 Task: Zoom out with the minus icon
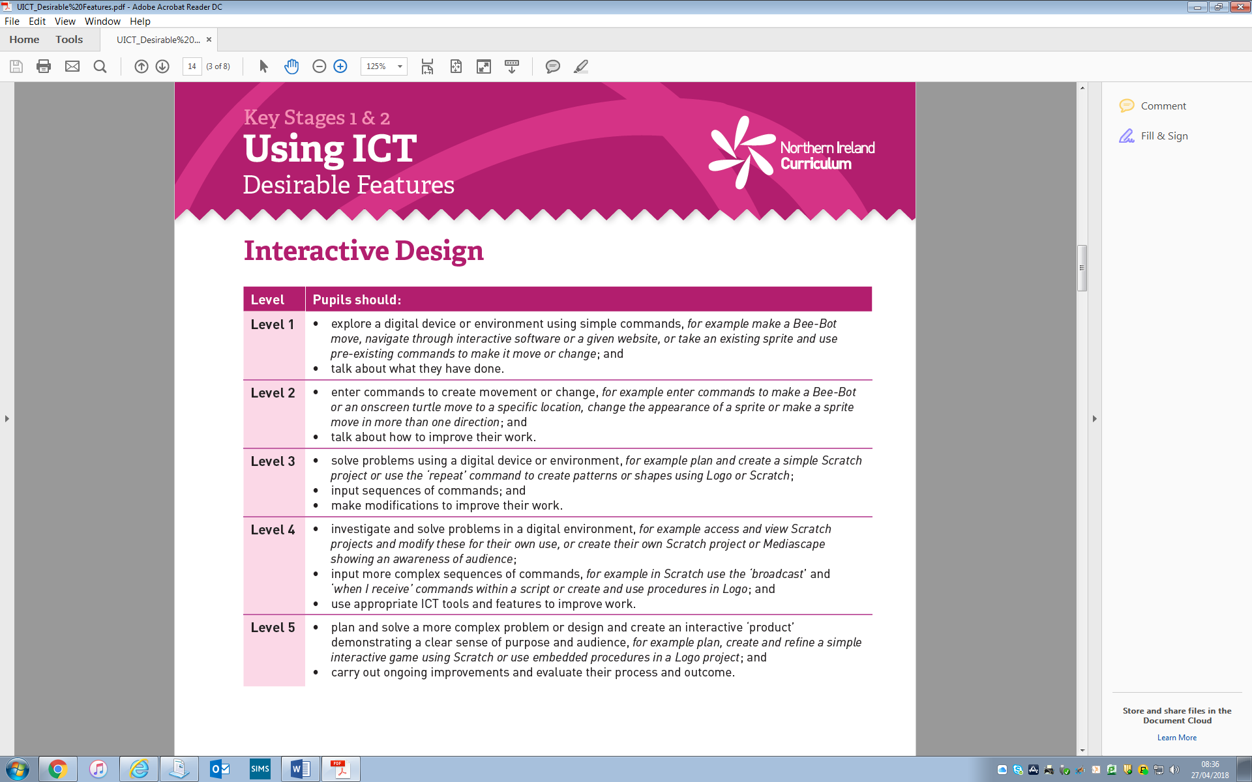(319, 66)
